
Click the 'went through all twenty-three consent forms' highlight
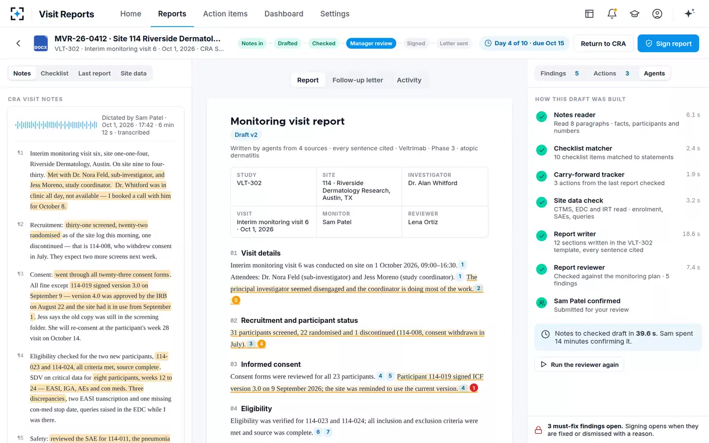112,275
